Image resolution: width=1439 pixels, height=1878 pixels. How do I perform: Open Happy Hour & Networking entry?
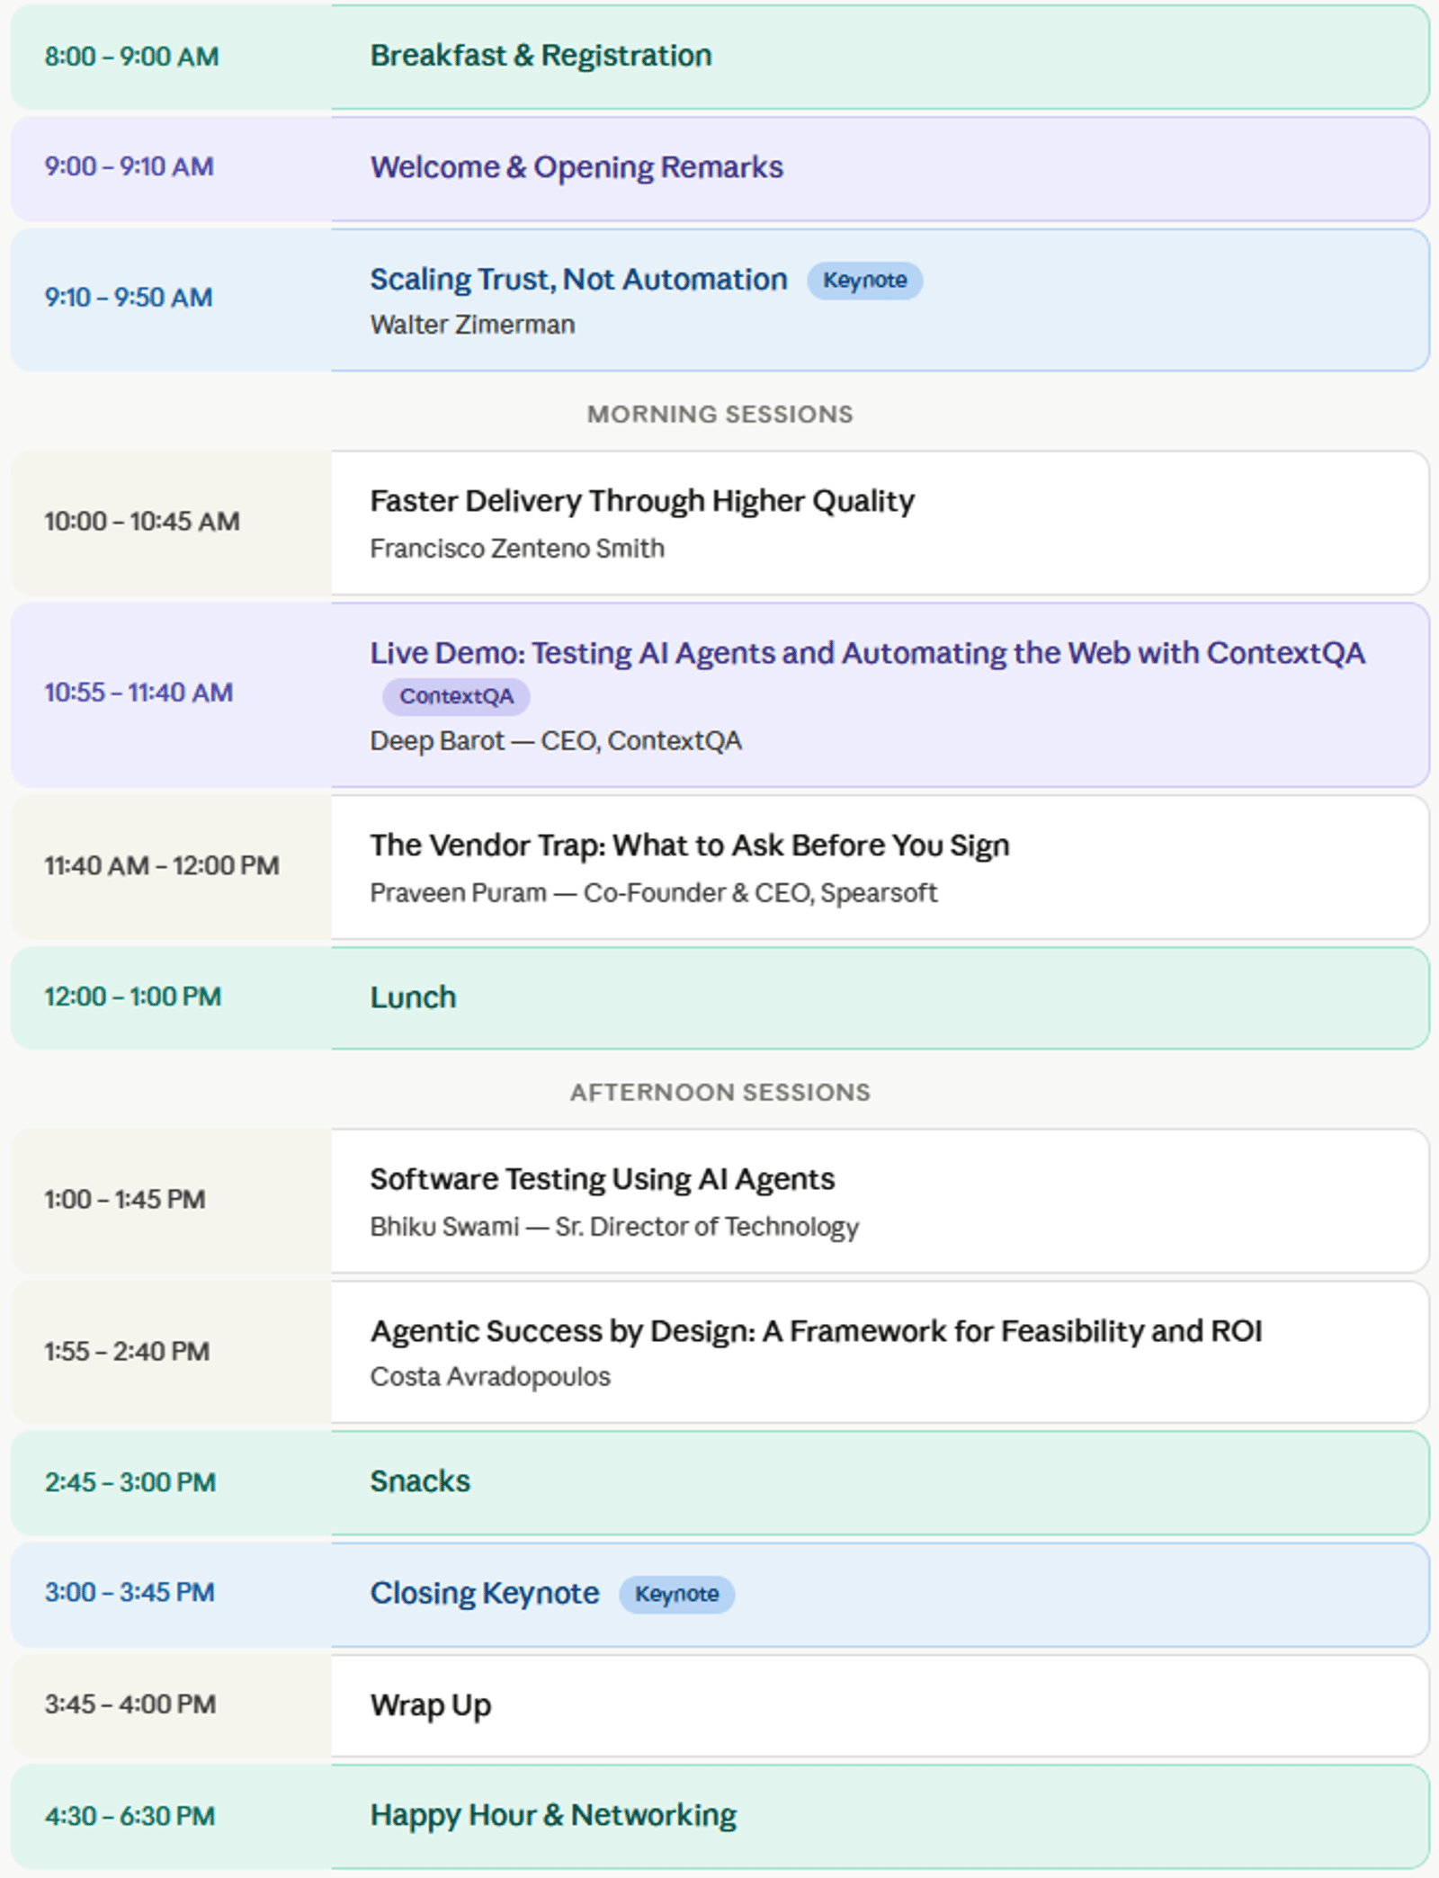click(x=553, y=1816)
